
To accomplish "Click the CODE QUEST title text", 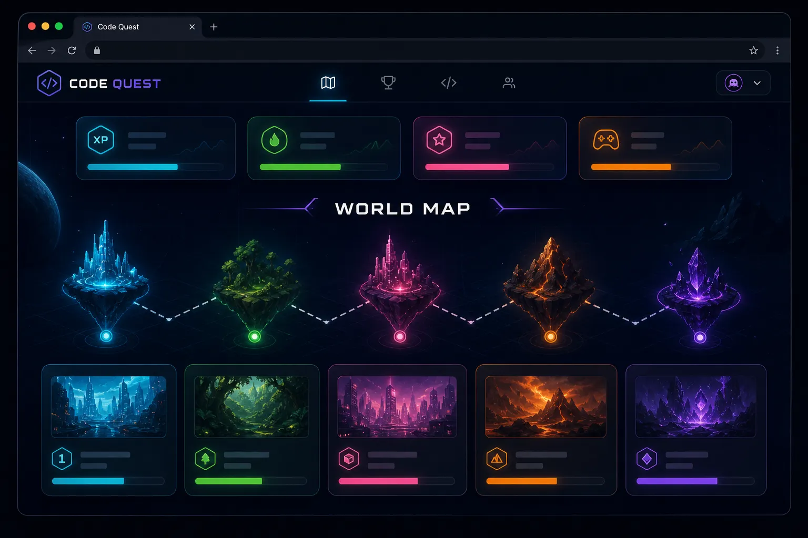I will pos(115,84).
